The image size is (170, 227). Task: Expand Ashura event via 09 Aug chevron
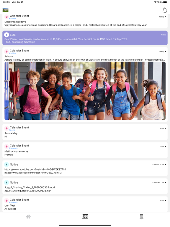[165, 51]
